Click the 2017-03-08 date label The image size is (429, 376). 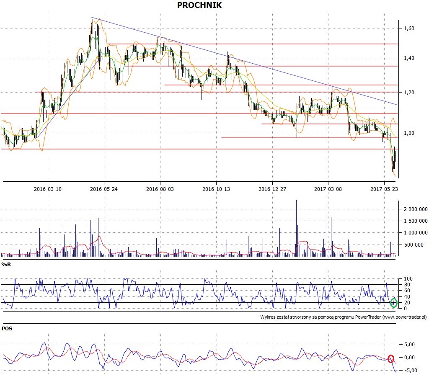click(328, 189)
